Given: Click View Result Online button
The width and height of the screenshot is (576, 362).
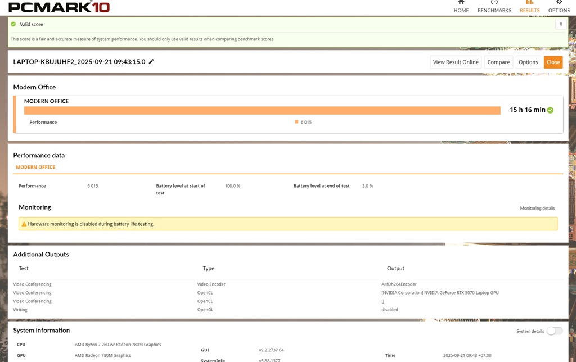Looking at the screenshot, I should (x=456, y=62).
